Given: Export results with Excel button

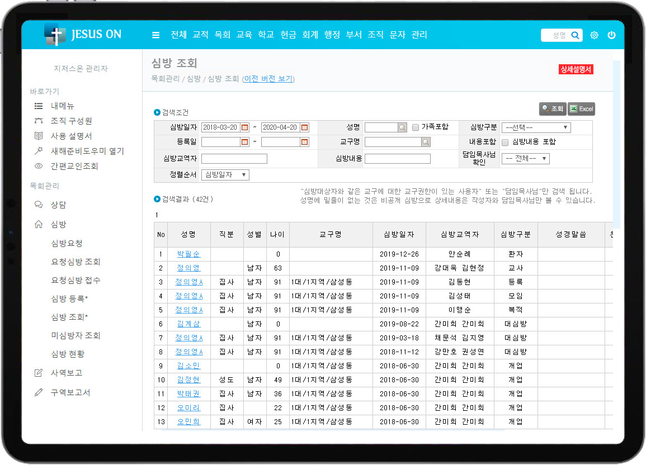Looking at the screenshot, I should tap(581, 109).
